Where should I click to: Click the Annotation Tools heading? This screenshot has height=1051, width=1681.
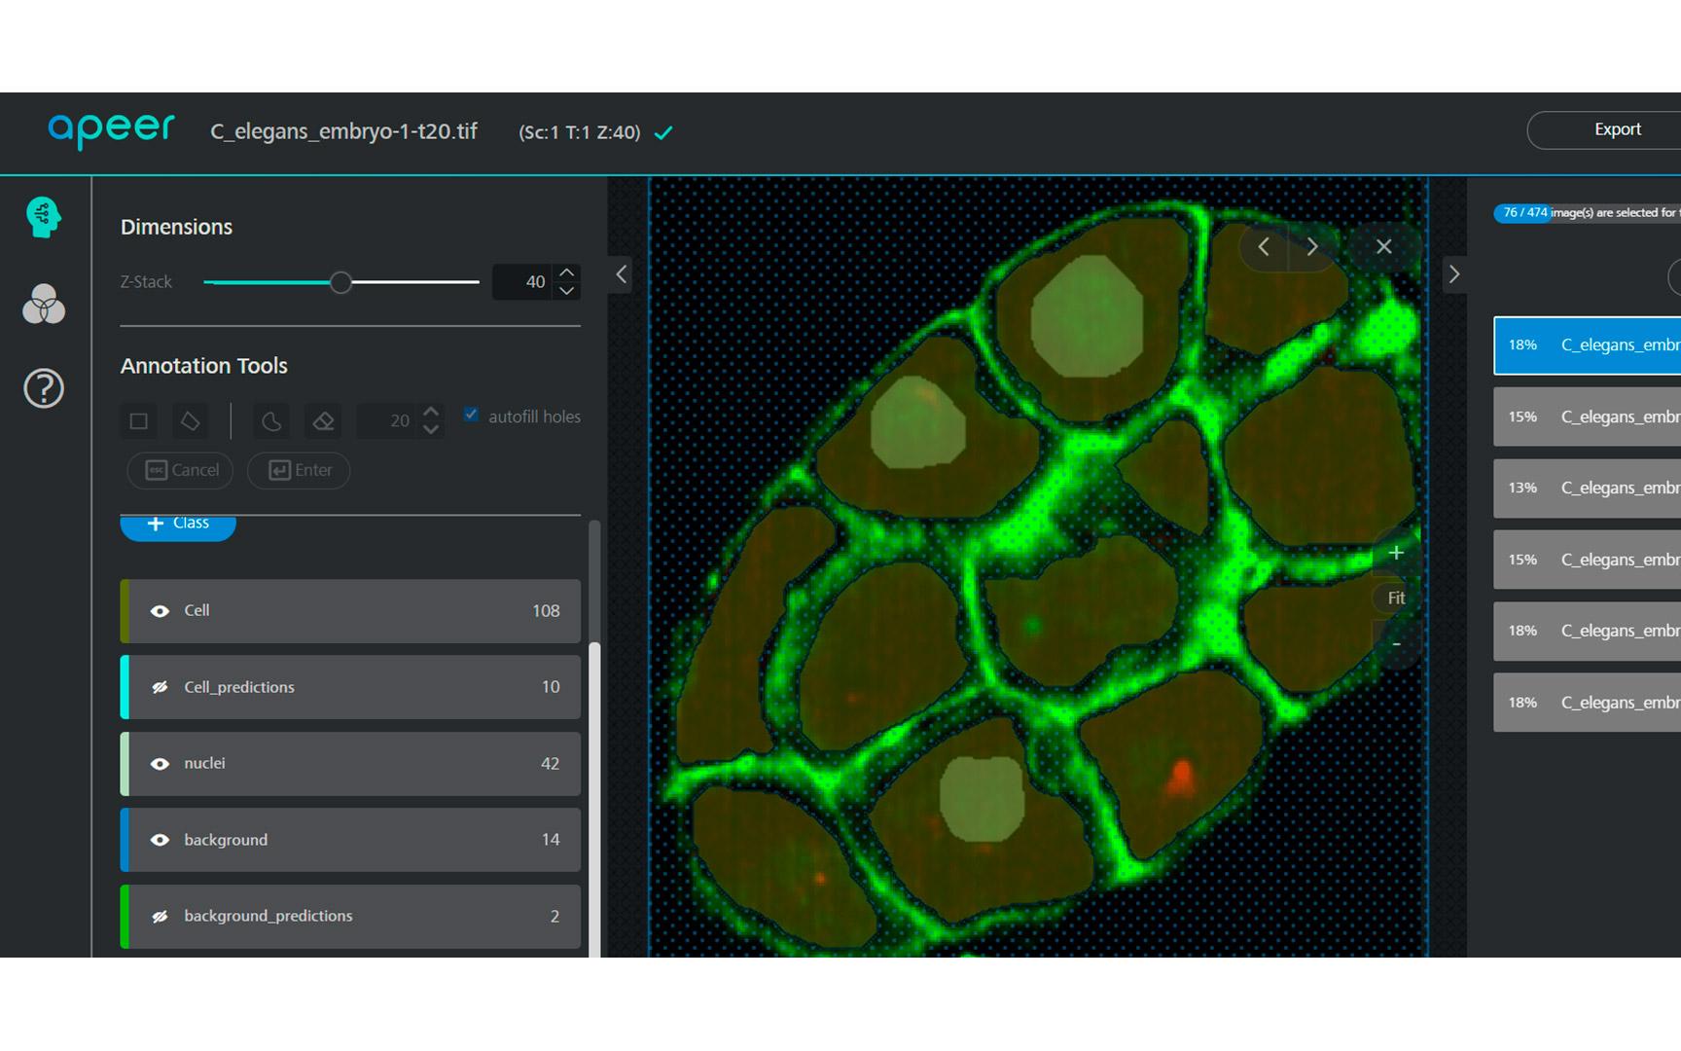click(204, 366)
